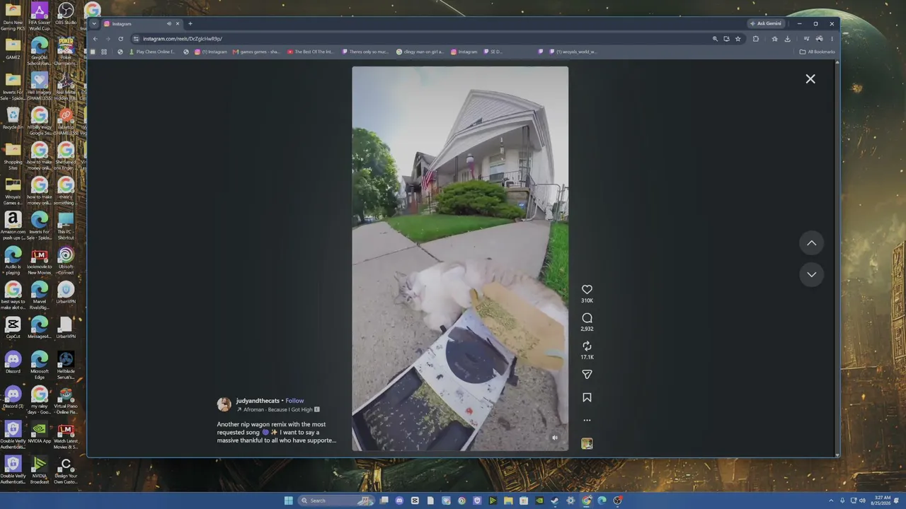
Task: Open Chrome three-dot menu
Action: pos(832,39)
